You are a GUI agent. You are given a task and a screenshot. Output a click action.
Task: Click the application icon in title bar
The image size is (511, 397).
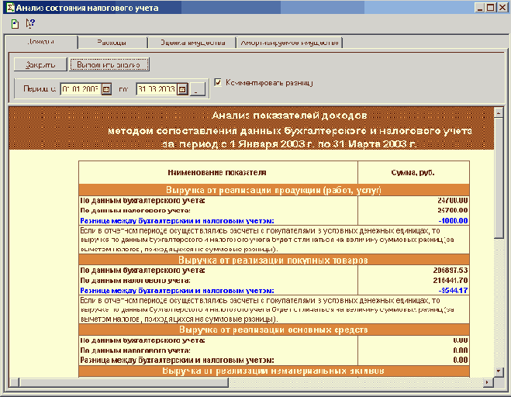9,8
